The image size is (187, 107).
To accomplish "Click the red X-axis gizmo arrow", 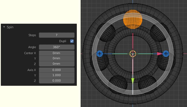I will [160, 54].
